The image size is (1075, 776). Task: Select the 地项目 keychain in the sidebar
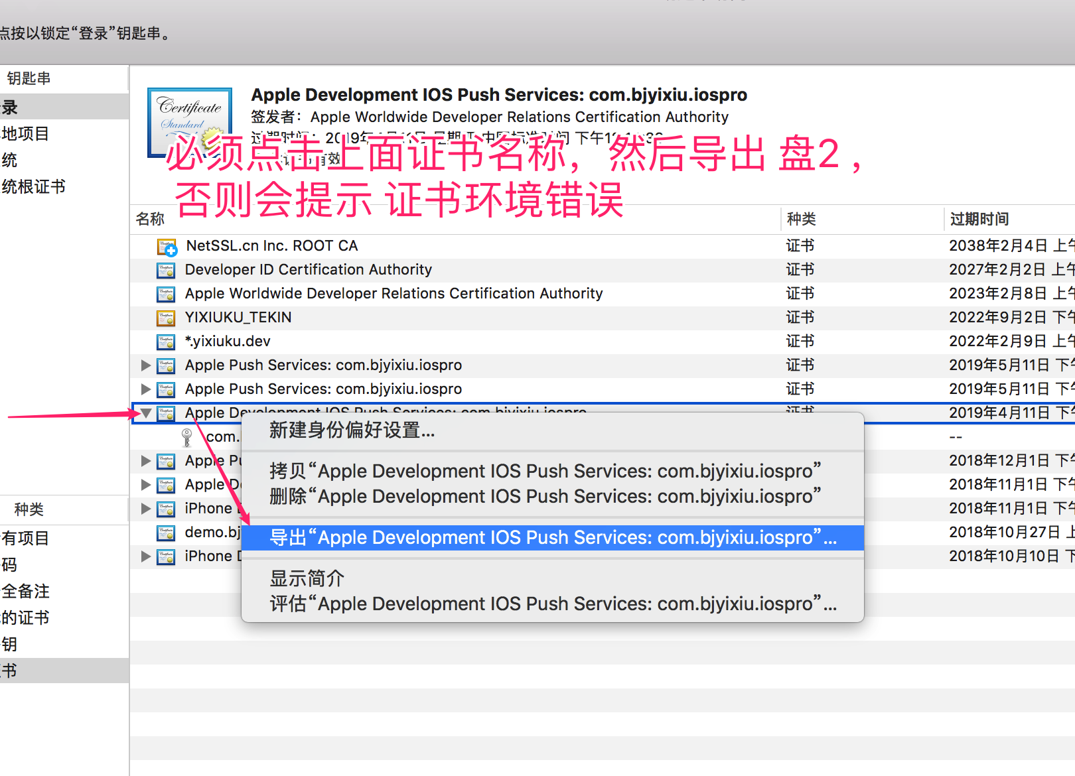[64, 133]
